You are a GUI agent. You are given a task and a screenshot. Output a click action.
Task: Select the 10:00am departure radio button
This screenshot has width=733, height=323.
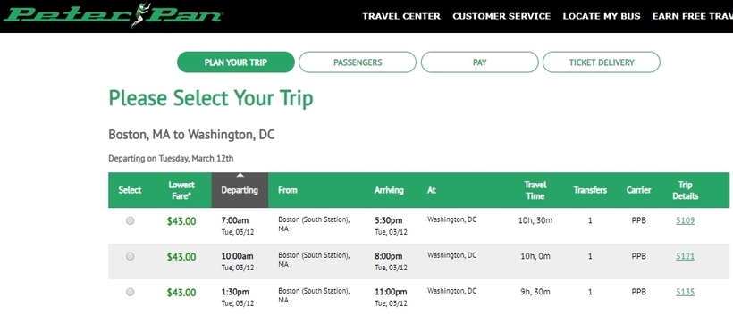pos(130,256)
